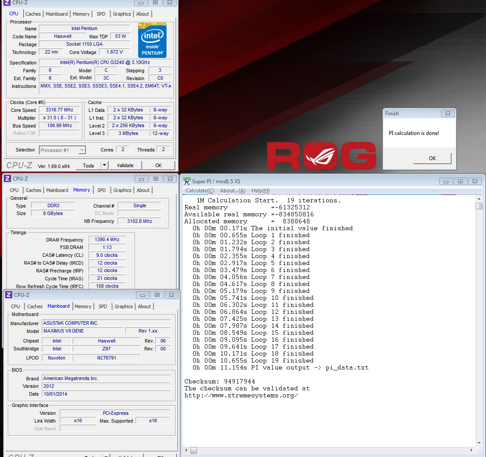Click CAS# Latency value 9.0 clocks
The height and width of the screenshot is (457, 486).
click(x=107, y=255)
